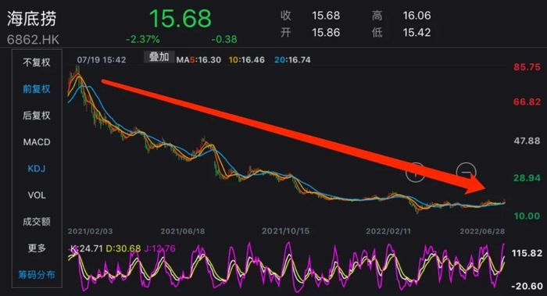Image resolution: width=547 pixels, height=296 pixels.
Task: Click date label 2022/02/11
Action: tap(388, 231)
